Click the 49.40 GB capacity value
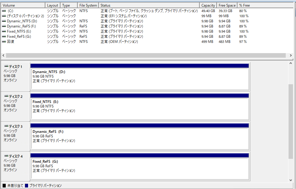This screenshot has width=296, height=189. [x=208, y=11]
